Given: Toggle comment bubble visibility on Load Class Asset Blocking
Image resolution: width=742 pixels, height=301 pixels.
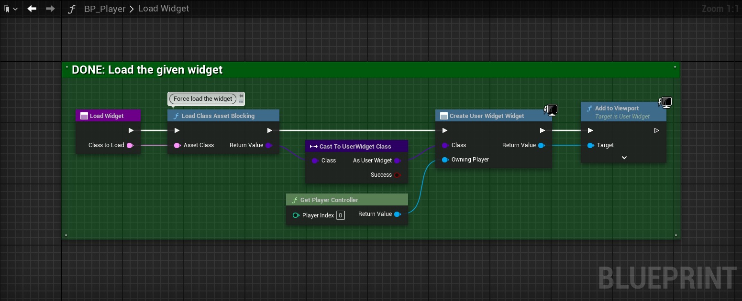Looking at the screenshot, I should (x=241, y=102).
